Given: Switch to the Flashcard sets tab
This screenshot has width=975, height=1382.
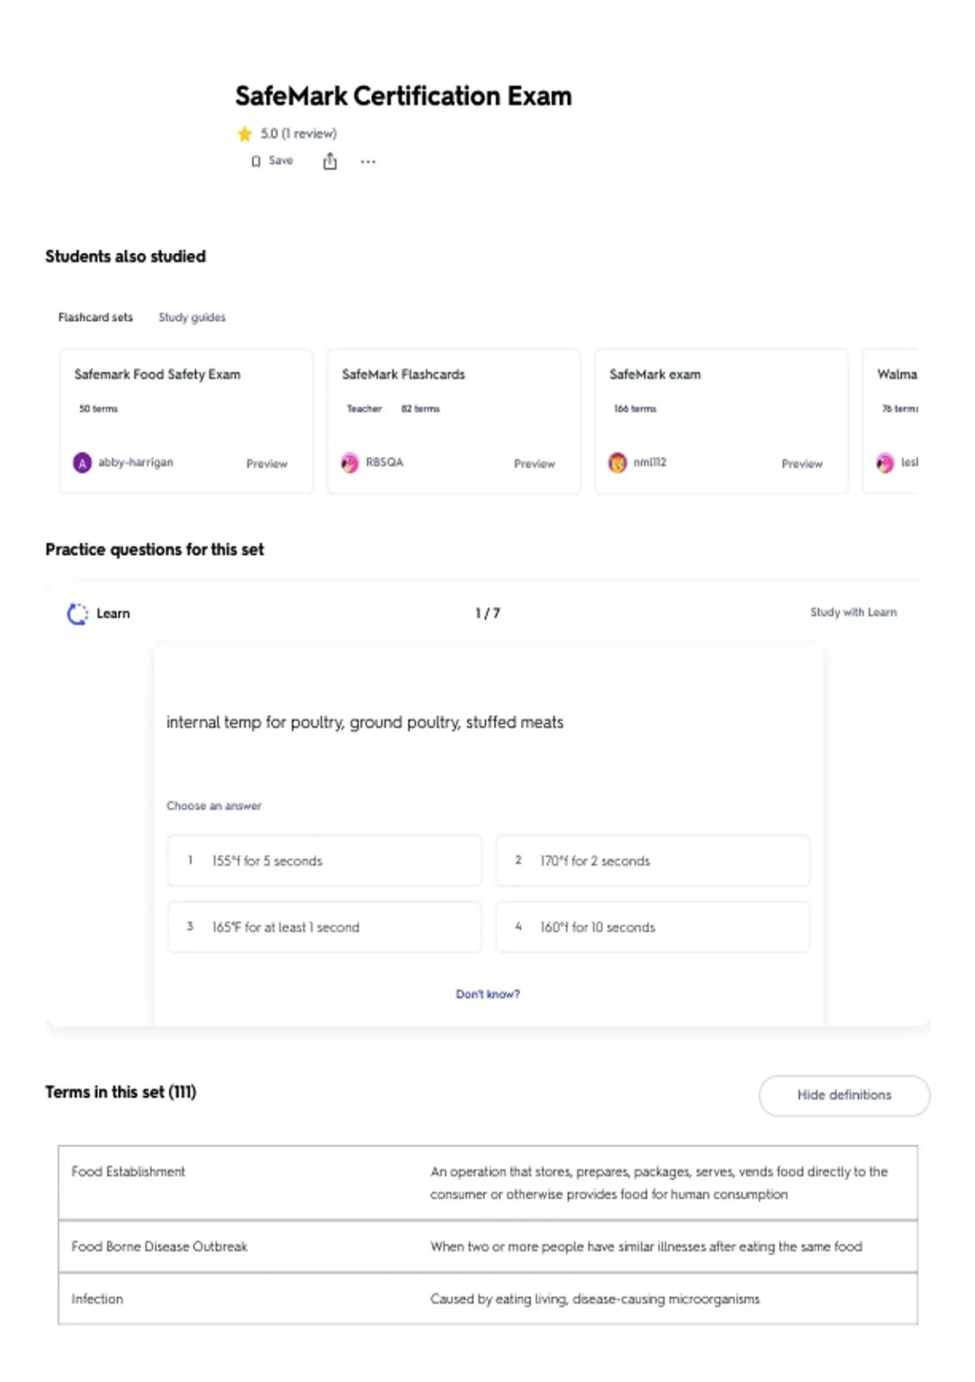Looking at the screenshot, I should [95, 317].
